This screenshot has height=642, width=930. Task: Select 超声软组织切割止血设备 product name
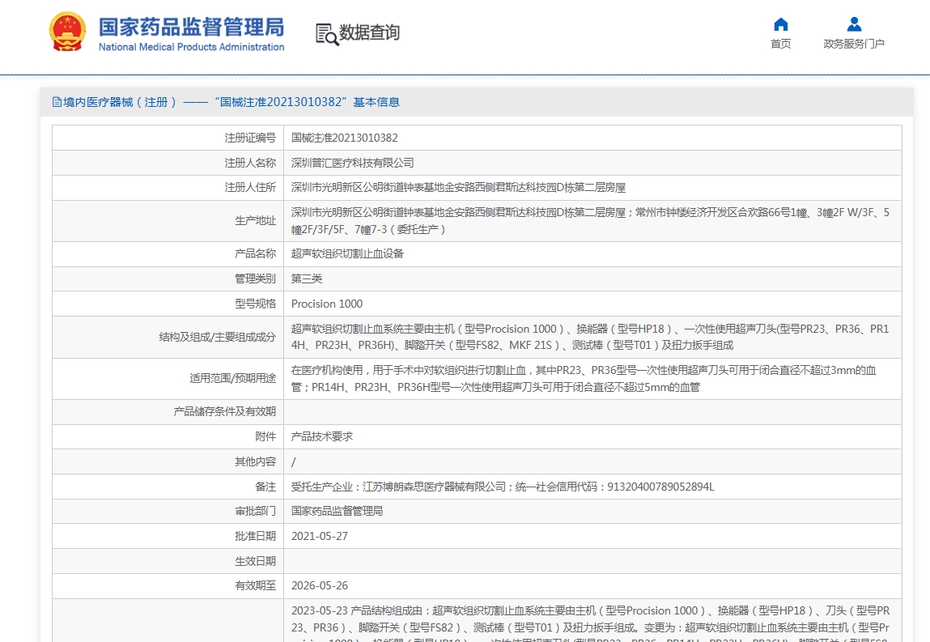[x=347, y=253]
